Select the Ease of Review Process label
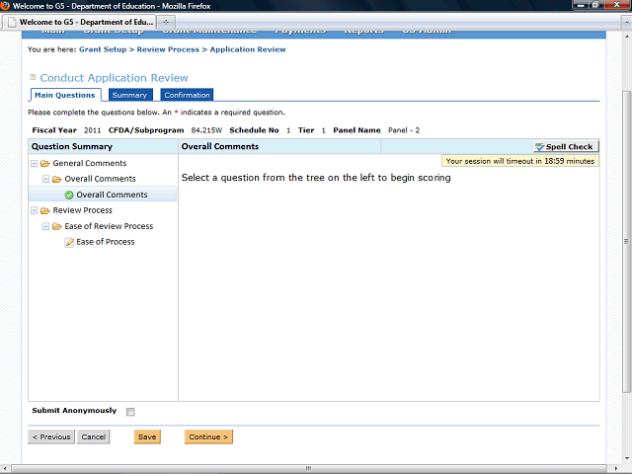This screenshot has height=474, width=632. (109, 226)
